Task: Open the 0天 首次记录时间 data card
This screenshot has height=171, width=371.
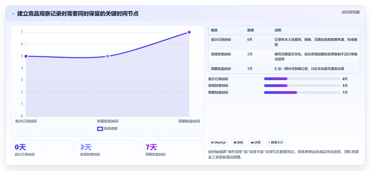Action: pos(42,150)
